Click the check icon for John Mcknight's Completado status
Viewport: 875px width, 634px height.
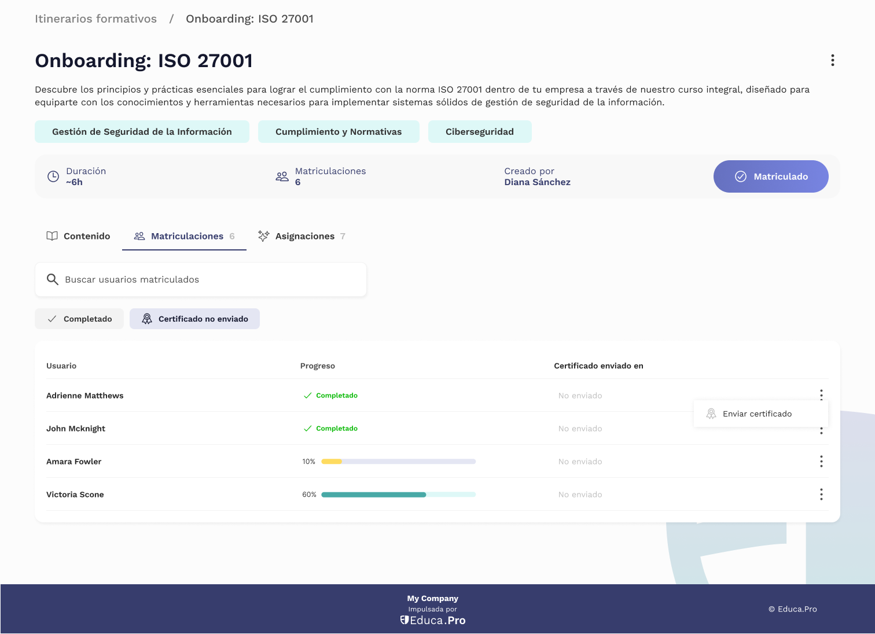tap(308, 429)
